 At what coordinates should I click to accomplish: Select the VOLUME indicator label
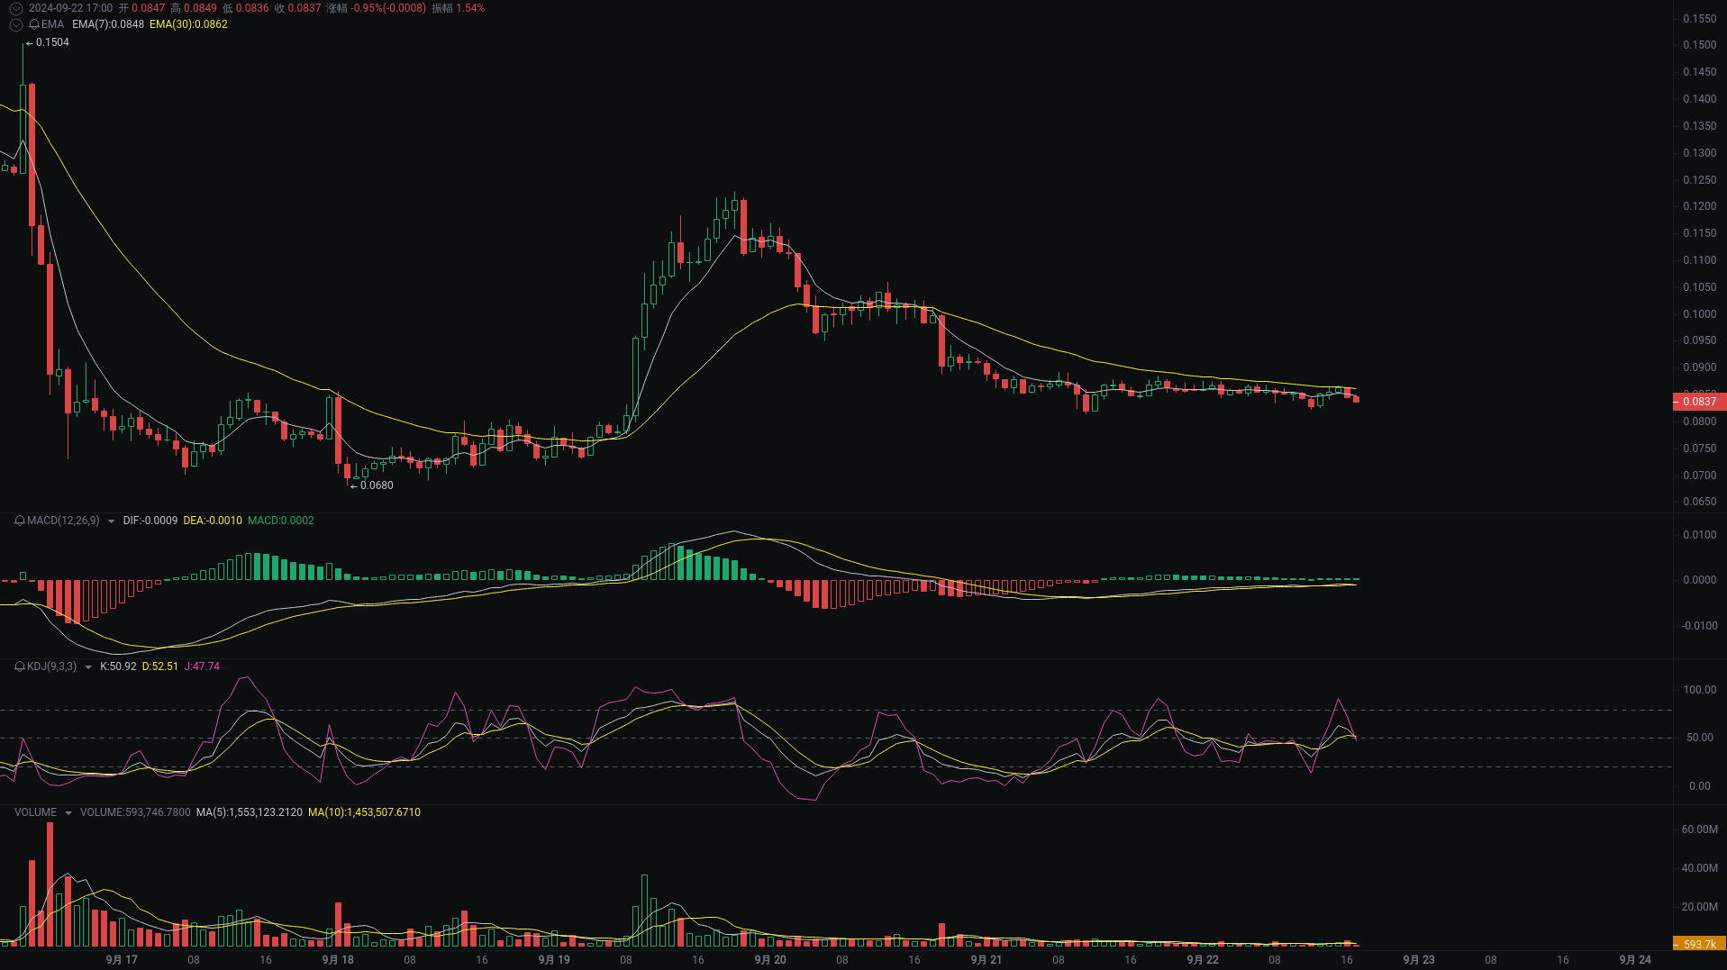tap(35, 812)
